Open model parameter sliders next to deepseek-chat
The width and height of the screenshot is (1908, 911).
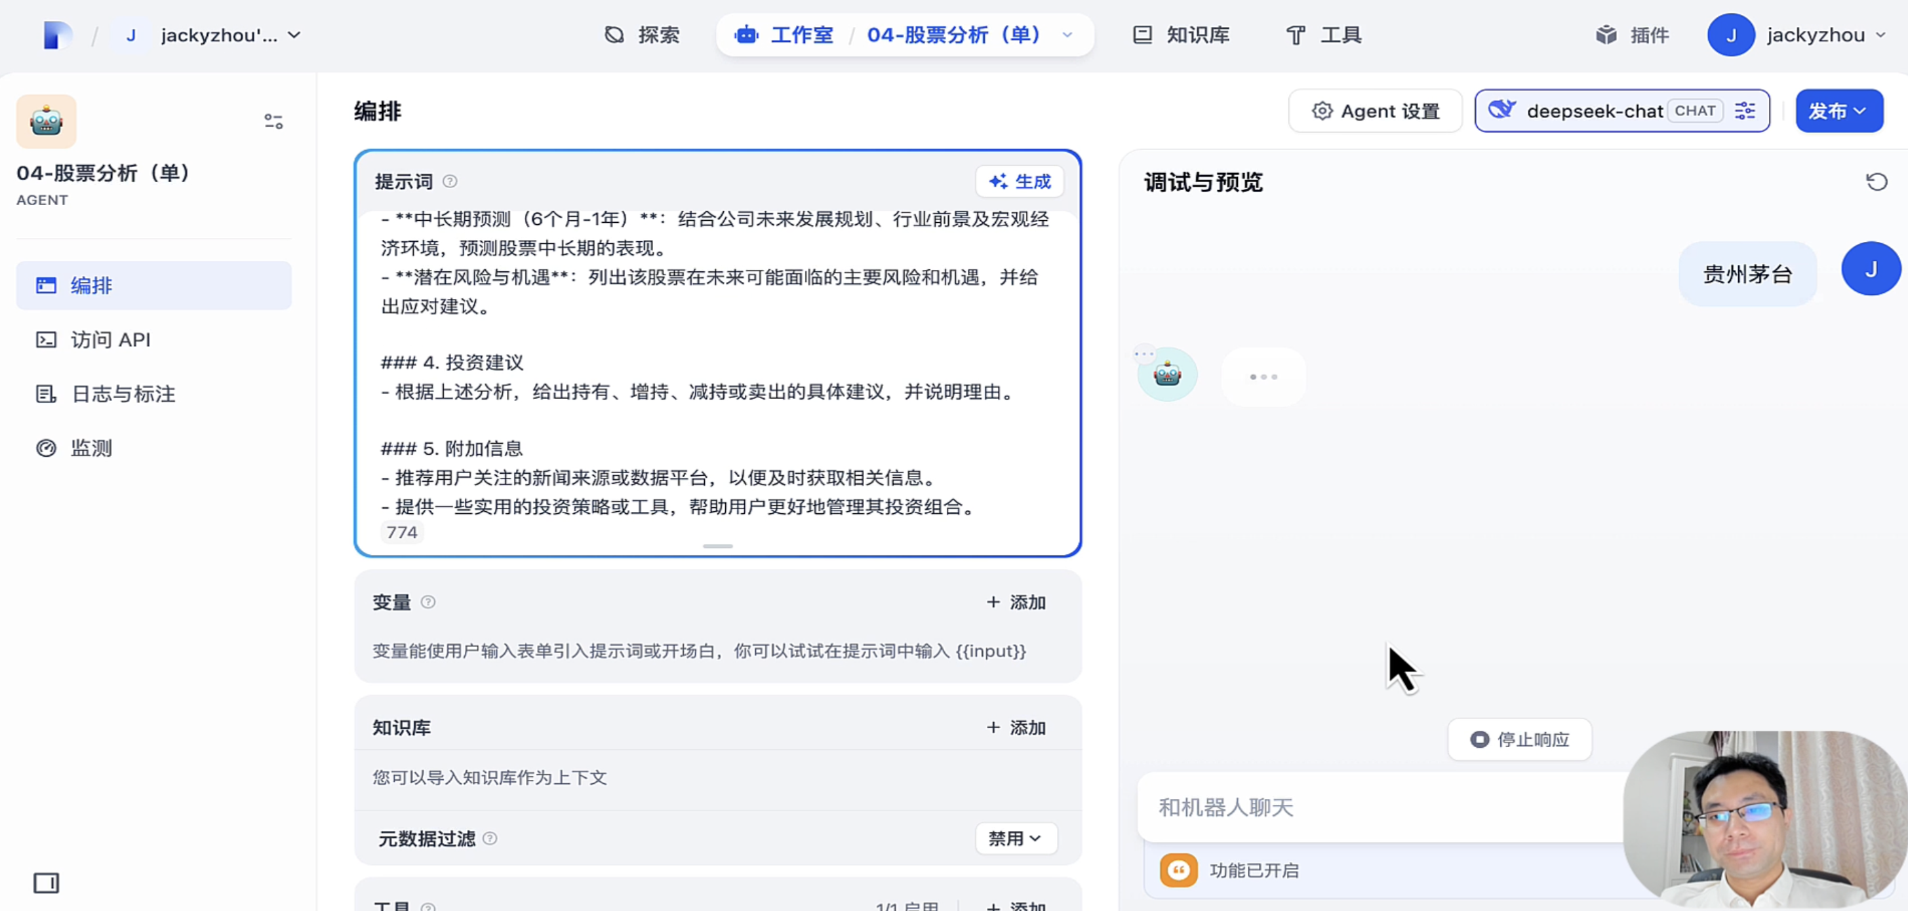point(1744,111)
